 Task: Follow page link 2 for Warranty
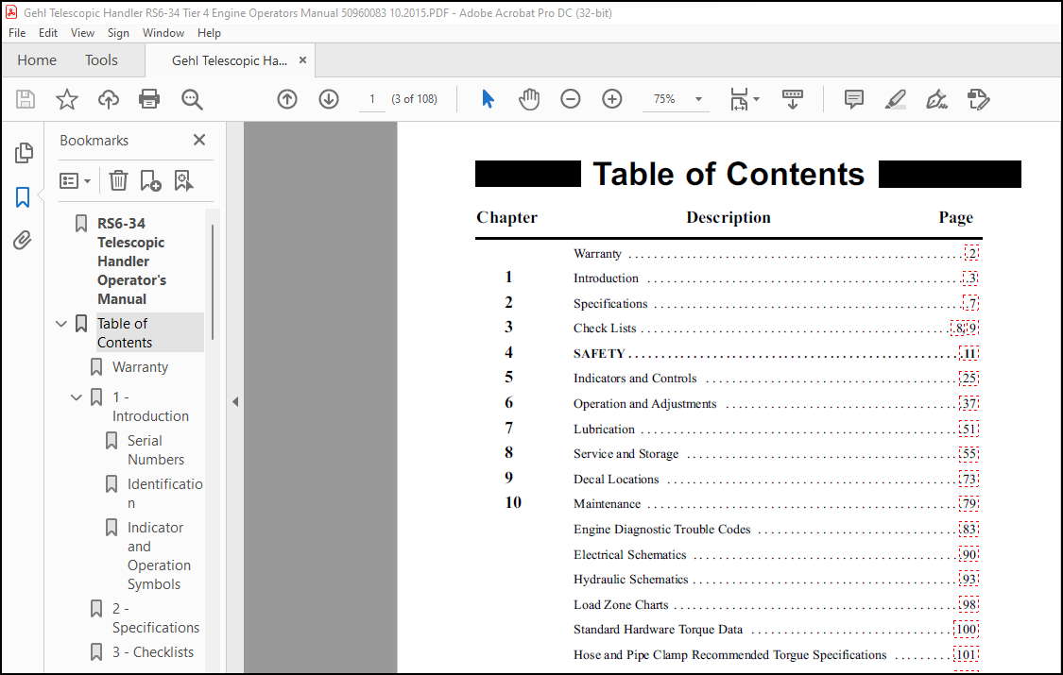point(972,253)
